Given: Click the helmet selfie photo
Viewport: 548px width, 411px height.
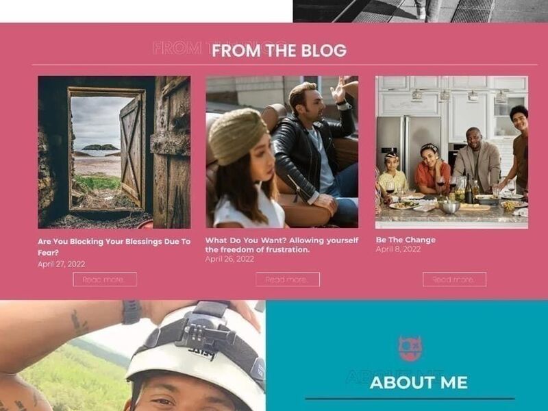Looking at the screenshot, I should [x=132, y=356].
